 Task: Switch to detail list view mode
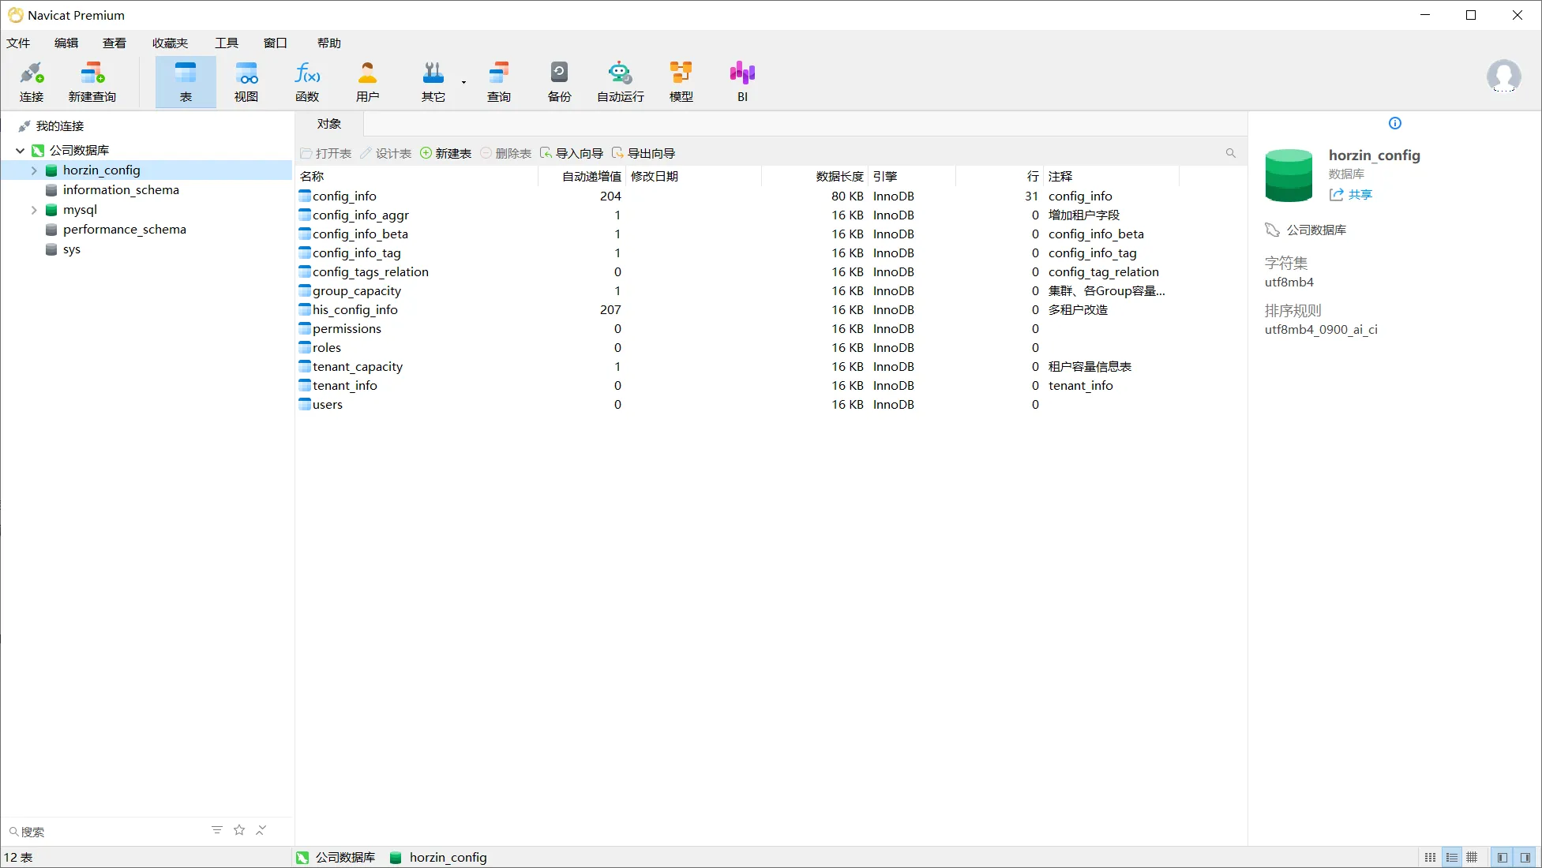pyautogui.click(x=1451, y=858)
